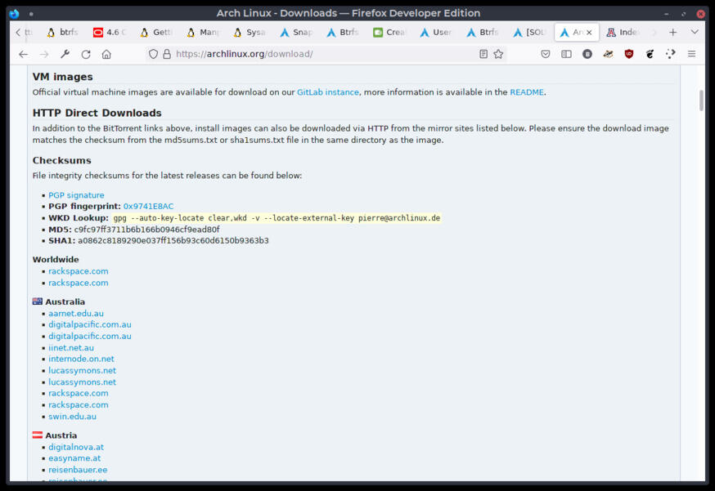This screenshot has height=491, width=715.
Task: Open the tracking protection shield icon
Action: click(x=153, y=54)
